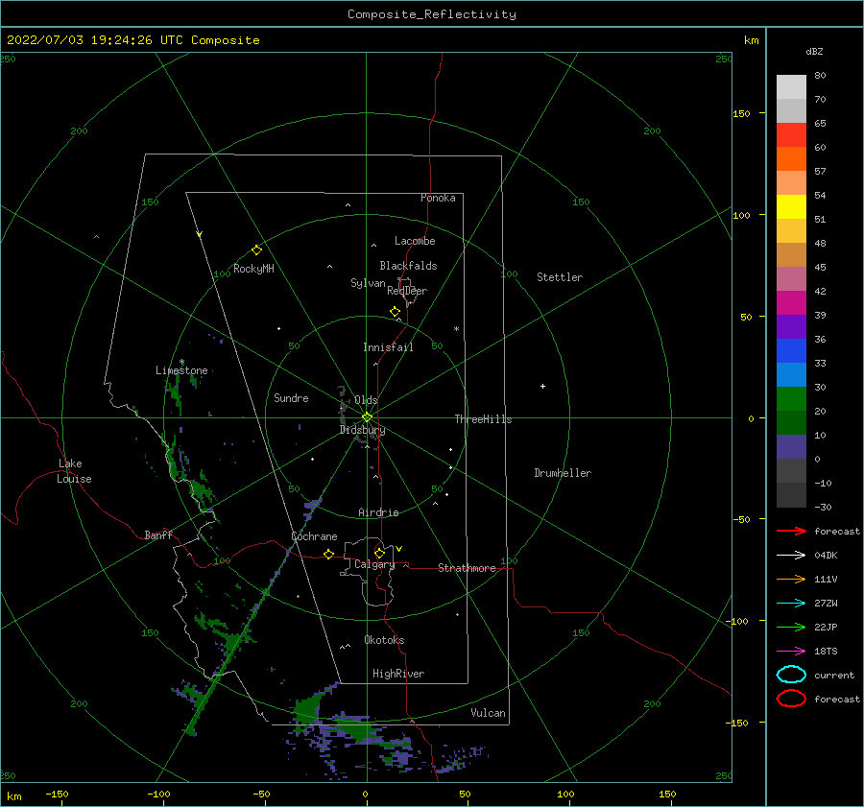Image resolution: width=864 pixels, height=807 pixels.
Task: Click the RedDeer city label
Action: (407, 291)
